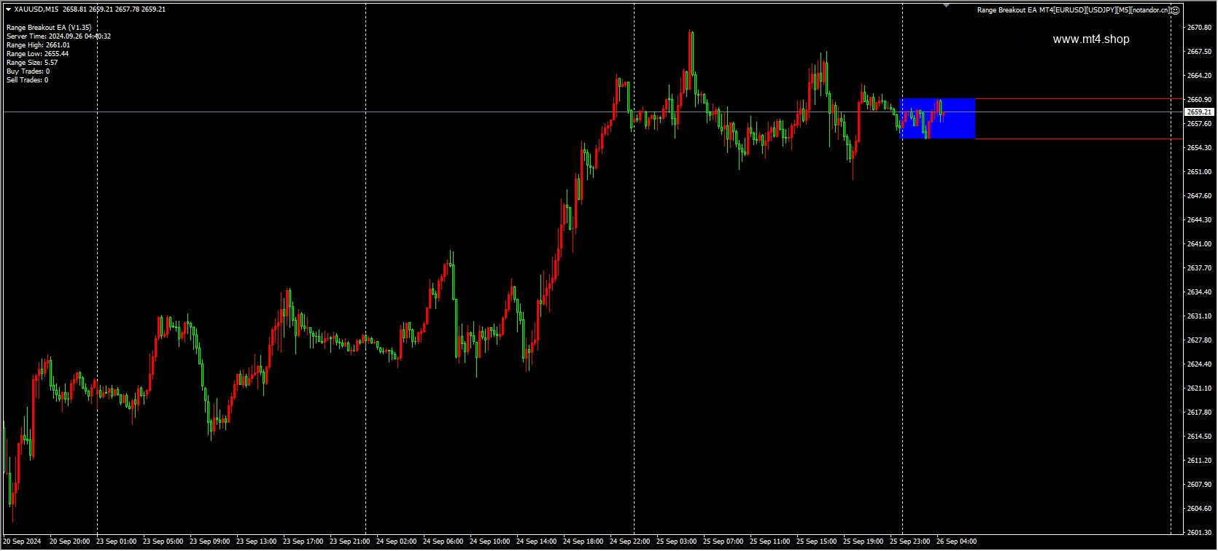
Task: Click the Range Breakout EA MT4 name label
Action: pyautogui.click(x=1074, y=10)
